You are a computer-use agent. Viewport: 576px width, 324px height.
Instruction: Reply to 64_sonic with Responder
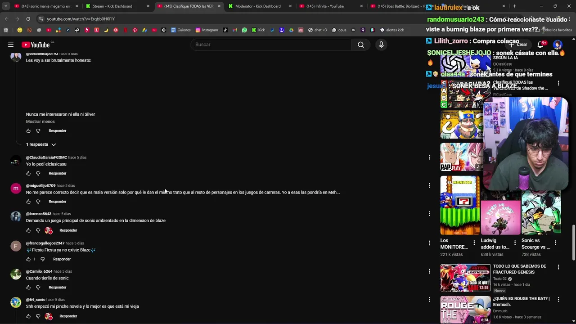[x=68, y=316]
